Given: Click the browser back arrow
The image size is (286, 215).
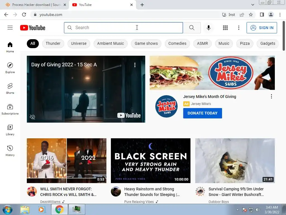Looking at the screenshot, I should click(x=6, y=15).
